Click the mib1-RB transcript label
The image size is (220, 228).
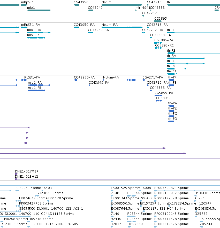[x=34, y=35]
